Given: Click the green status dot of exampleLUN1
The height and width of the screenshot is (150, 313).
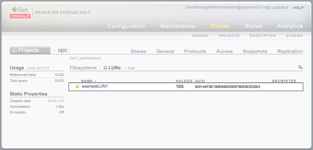Looking at the screenshot, I should [x=77, y=87].
